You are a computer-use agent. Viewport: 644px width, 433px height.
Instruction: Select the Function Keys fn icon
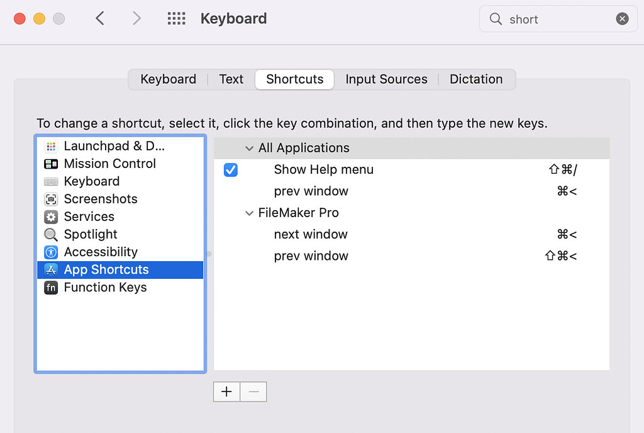(51, 287)
